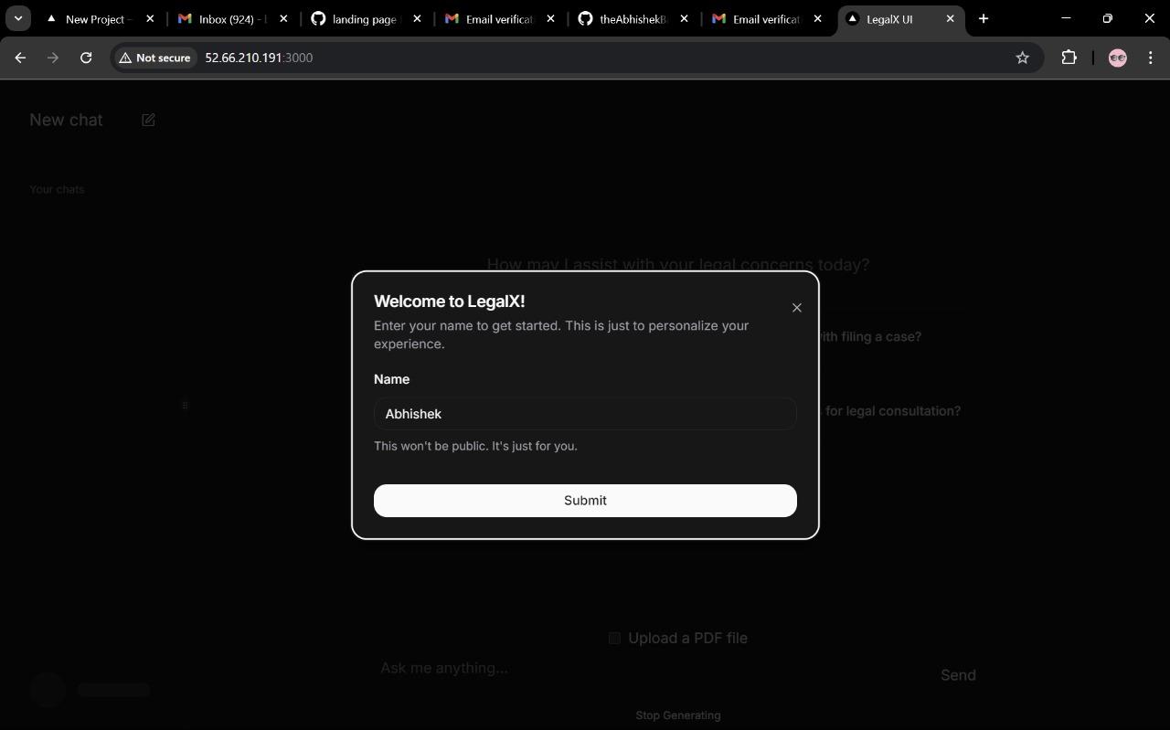1170x730 pixels.
Task: Click the Send button
Action: click(958, 675)
